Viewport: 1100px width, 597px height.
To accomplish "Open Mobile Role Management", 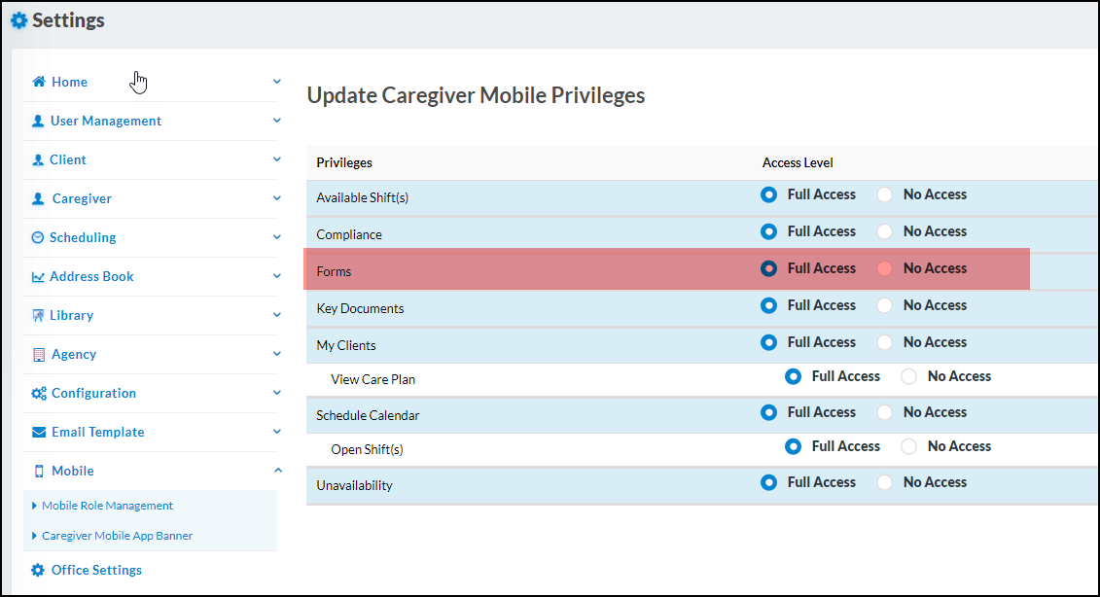I will point(107,505).
